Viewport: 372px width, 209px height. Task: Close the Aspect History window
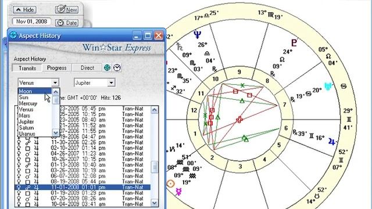(159, 36)
